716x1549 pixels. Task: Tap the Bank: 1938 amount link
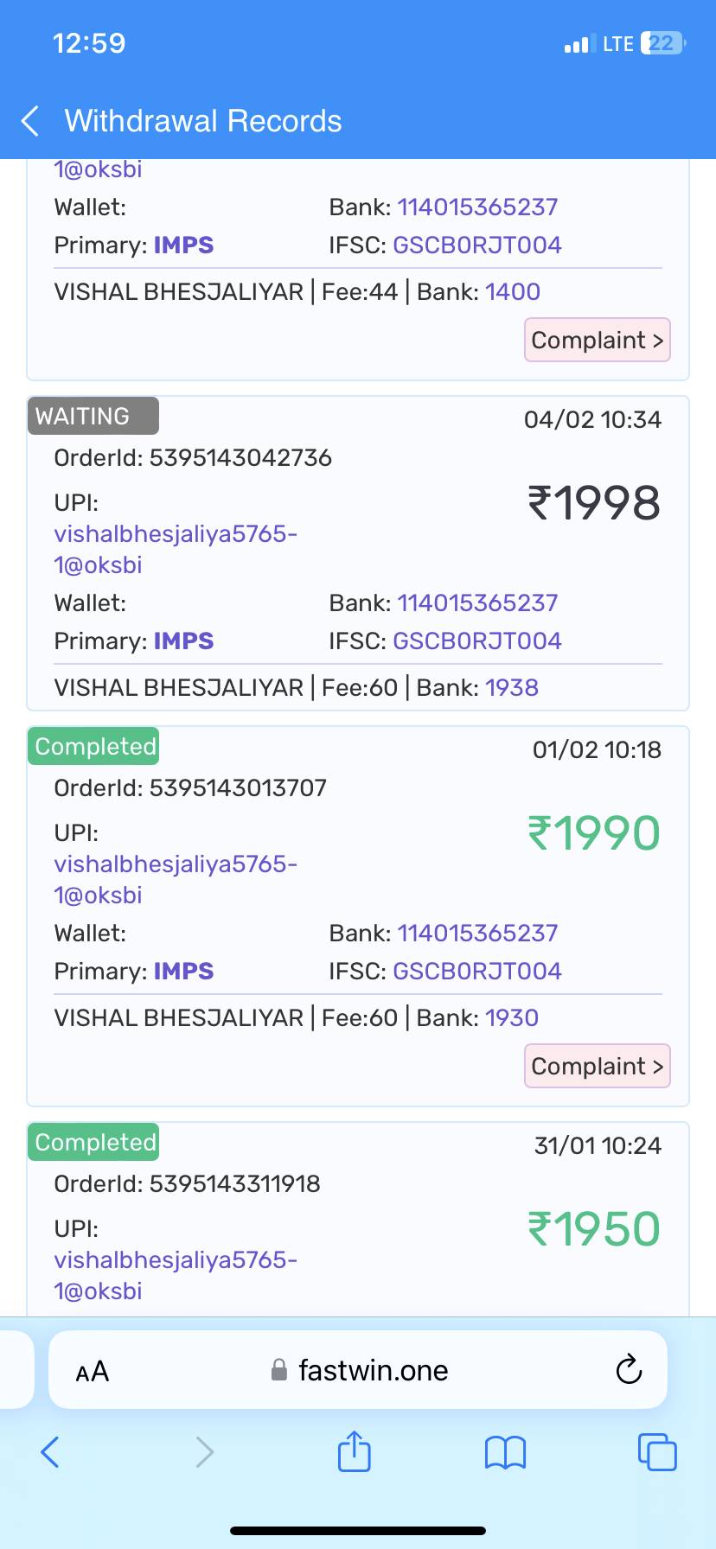click(512, 687)
